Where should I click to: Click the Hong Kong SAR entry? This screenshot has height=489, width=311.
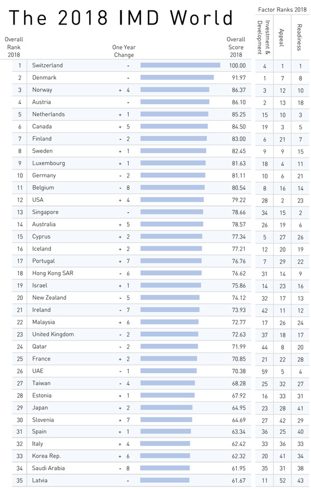(x=52, y=273)
